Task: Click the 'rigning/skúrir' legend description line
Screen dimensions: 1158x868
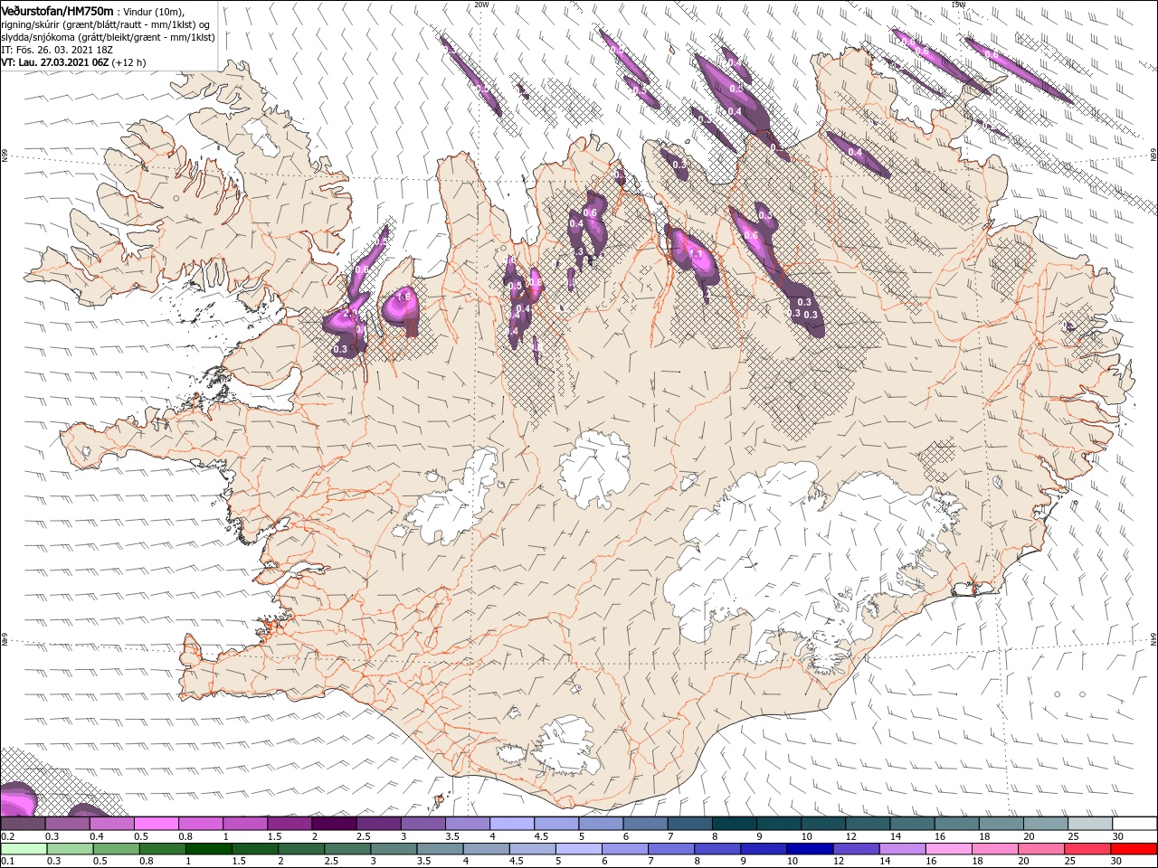Action: pos(106,24)
